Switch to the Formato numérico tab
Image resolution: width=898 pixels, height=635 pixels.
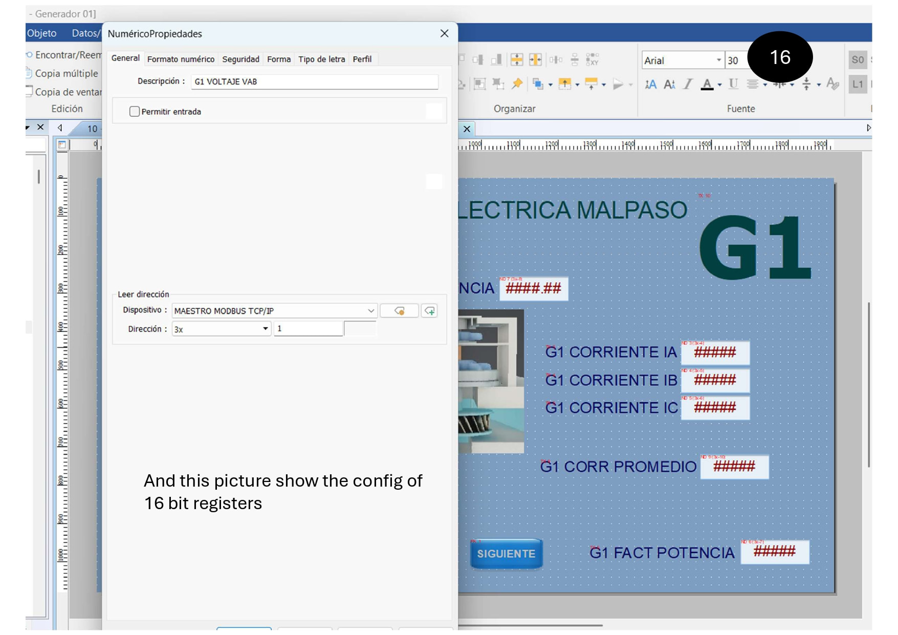point(181,59)
